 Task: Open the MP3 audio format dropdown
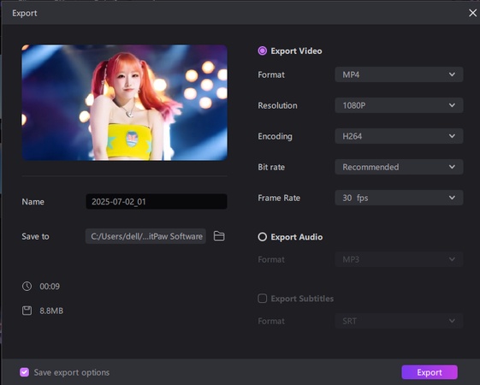[x=399, y=259]
